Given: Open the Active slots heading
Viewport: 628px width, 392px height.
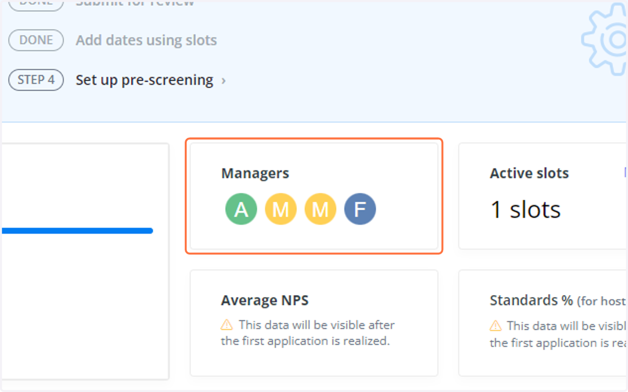Looking at the screenshot, I should [529, 173].
